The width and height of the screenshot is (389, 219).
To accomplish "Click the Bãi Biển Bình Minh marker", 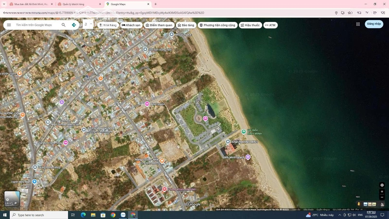I will pos(243,132).
